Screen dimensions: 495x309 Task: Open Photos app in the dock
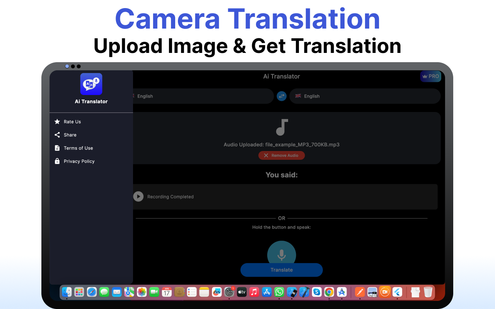(x=142, y=292)
